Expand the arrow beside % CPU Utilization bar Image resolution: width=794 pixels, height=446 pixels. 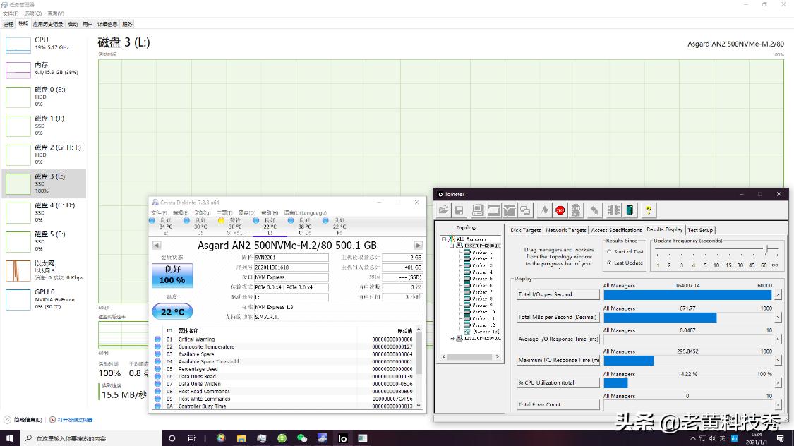pyautogui.click(x=778, y=383)
